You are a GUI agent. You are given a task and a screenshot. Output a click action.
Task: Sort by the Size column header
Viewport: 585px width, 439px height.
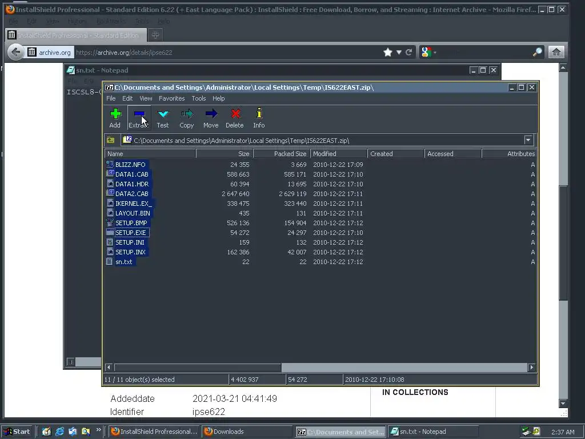[225, 154]
